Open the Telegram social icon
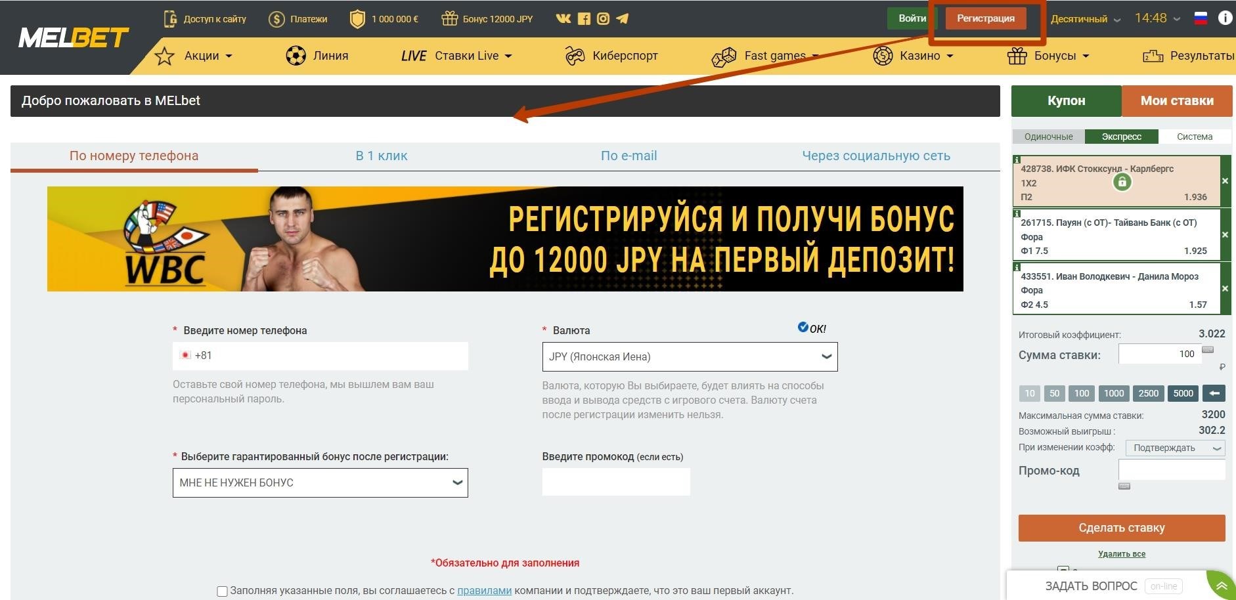 click(x=622, y=18)
